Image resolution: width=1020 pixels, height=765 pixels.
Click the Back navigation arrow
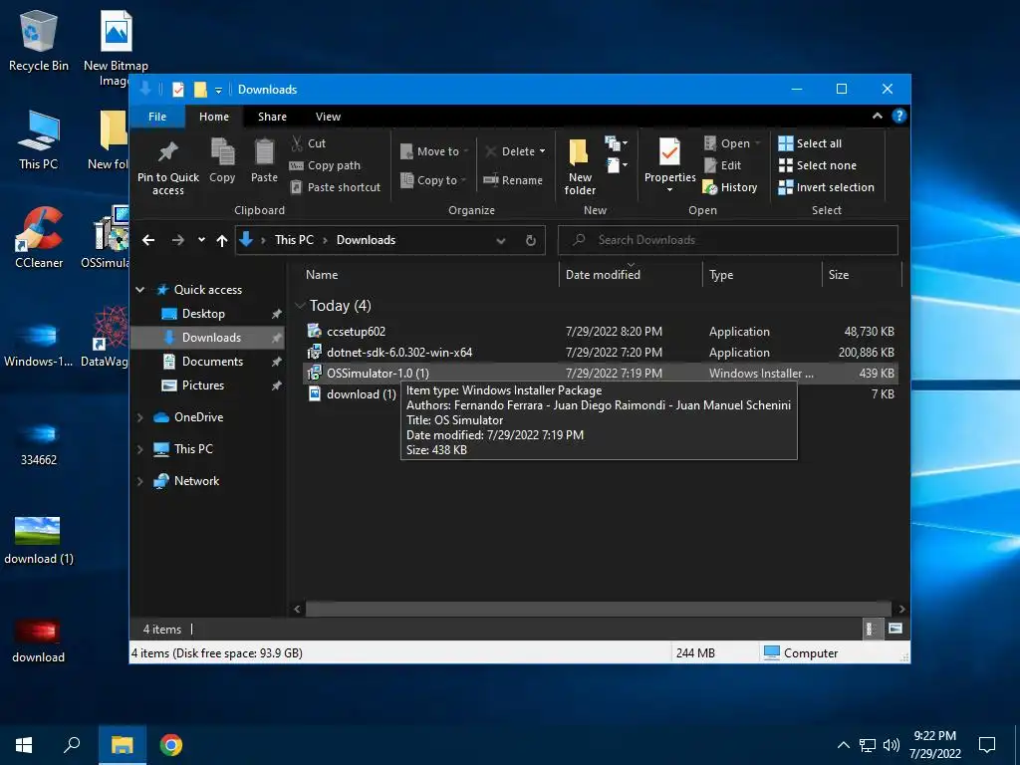(148, 240)
